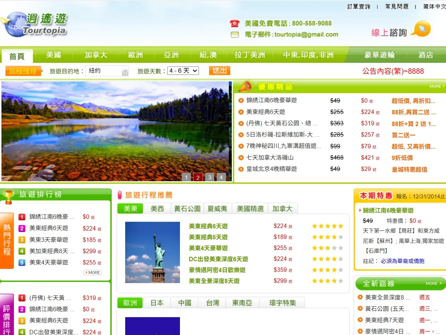Viewport: 446px width, 335px height.
Task: Open the 歐洲 menu in navigation bar
Action: coord(135,55)
